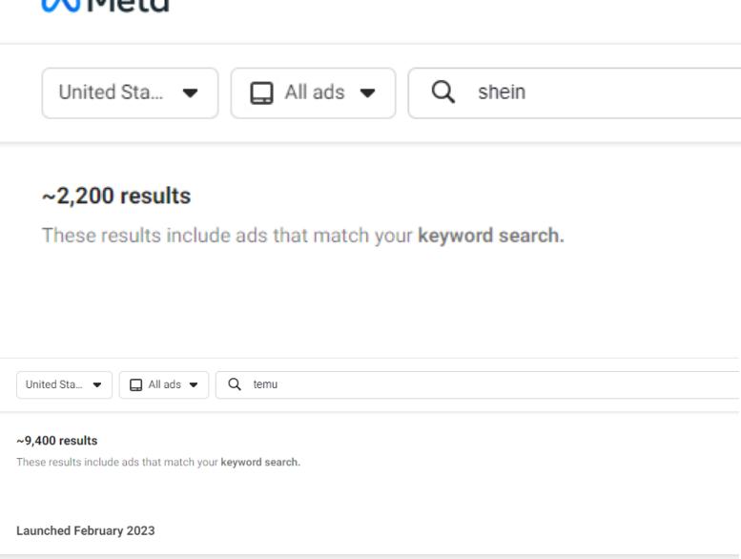Select the 'Launched February 2023' heading
The height and width of the screenshot is (559, 741).
coord(85,530)
